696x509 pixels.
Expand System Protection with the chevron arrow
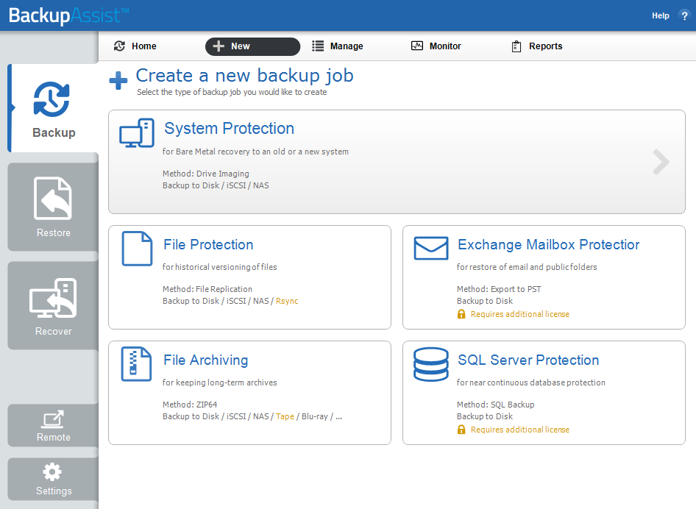coord(661,162)
